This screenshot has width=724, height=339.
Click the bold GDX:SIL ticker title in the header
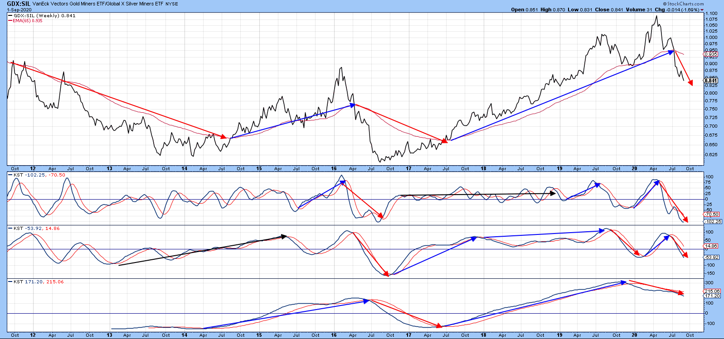[19, 4]
